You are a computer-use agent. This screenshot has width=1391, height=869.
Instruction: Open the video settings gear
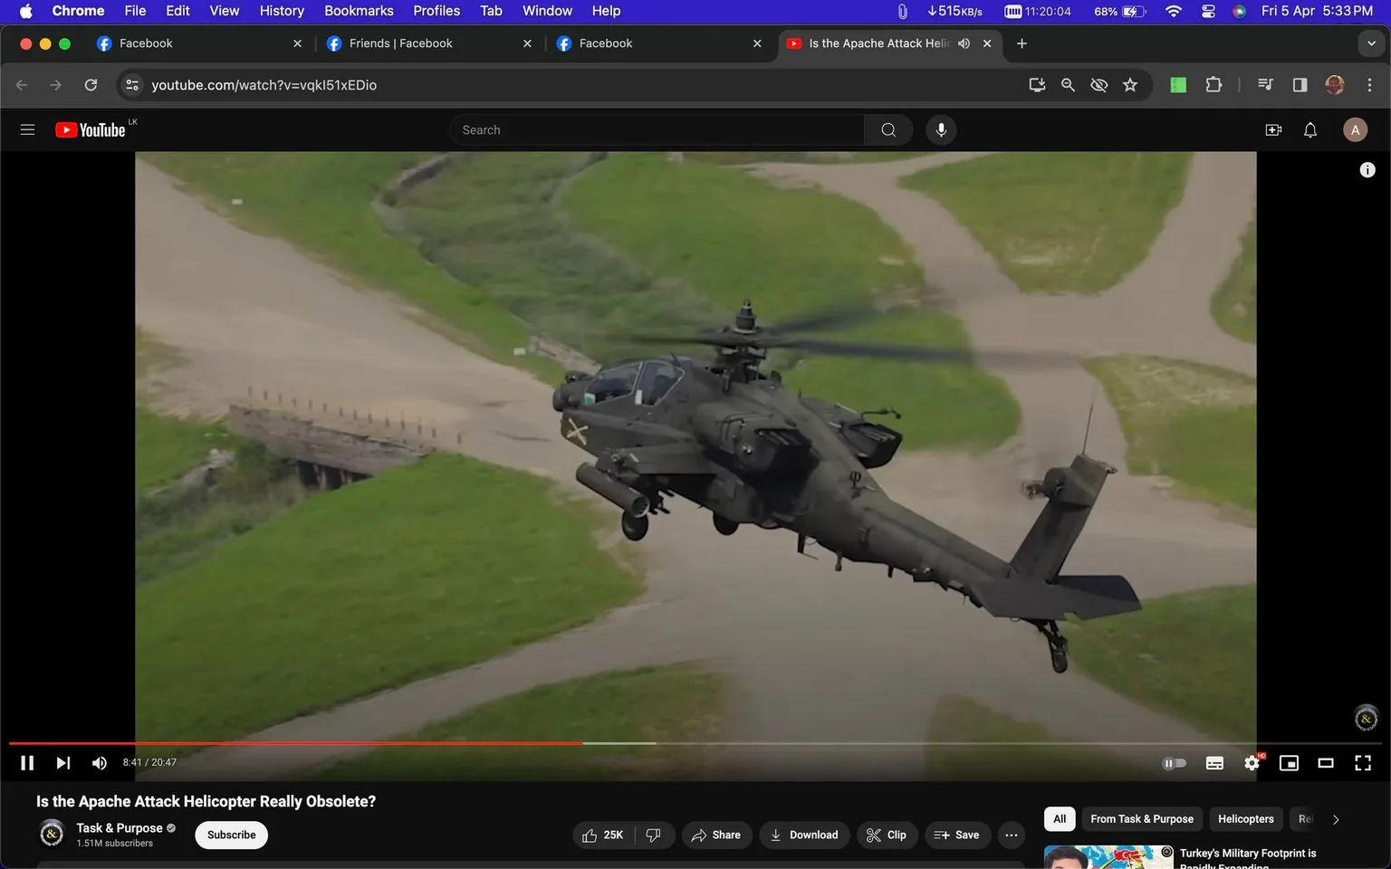1252,762
